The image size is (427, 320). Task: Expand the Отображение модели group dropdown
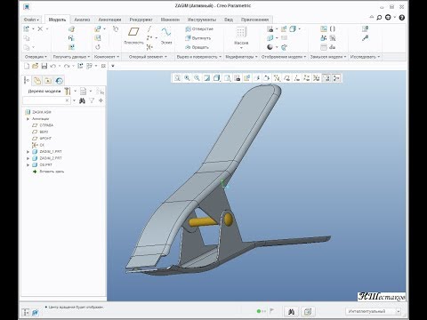[284, 57]
